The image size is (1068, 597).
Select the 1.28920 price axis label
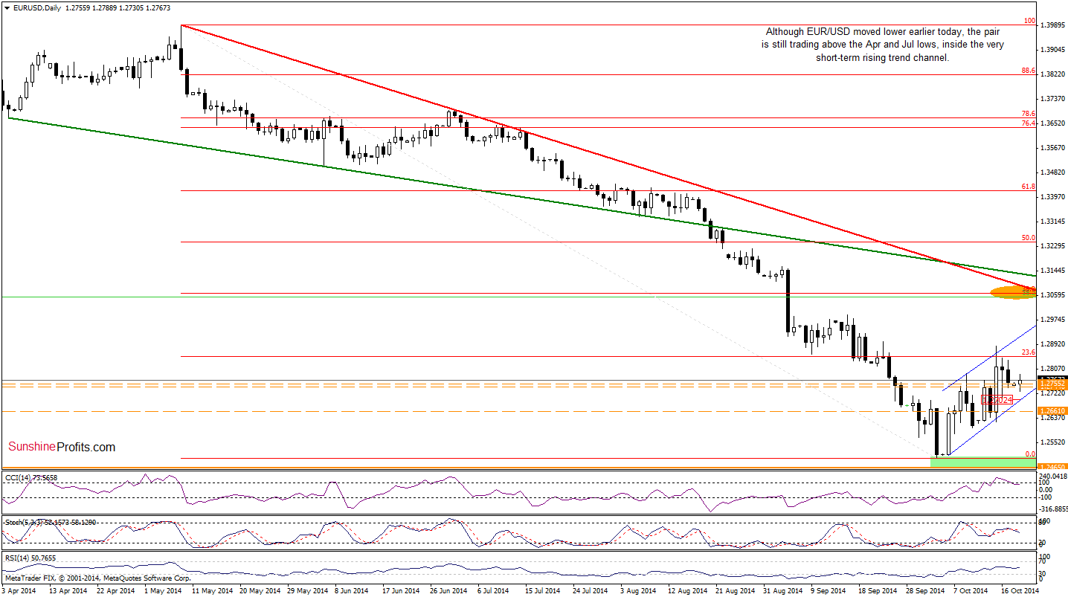1052,345
